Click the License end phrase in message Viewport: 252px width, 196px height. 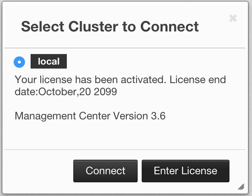click(198, 79)
